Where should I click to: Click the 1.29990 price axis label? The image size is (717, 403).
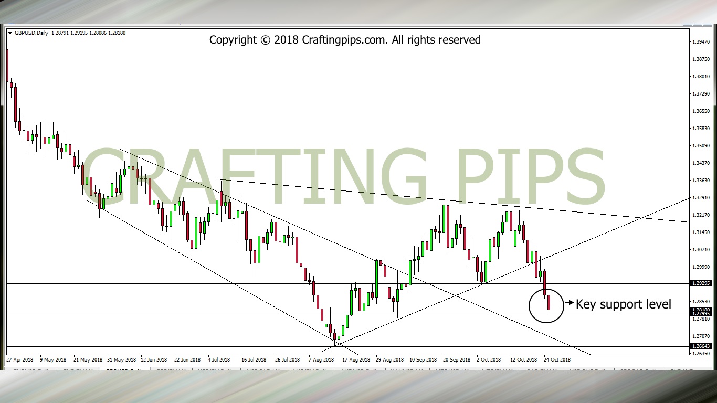pos(702,267)
